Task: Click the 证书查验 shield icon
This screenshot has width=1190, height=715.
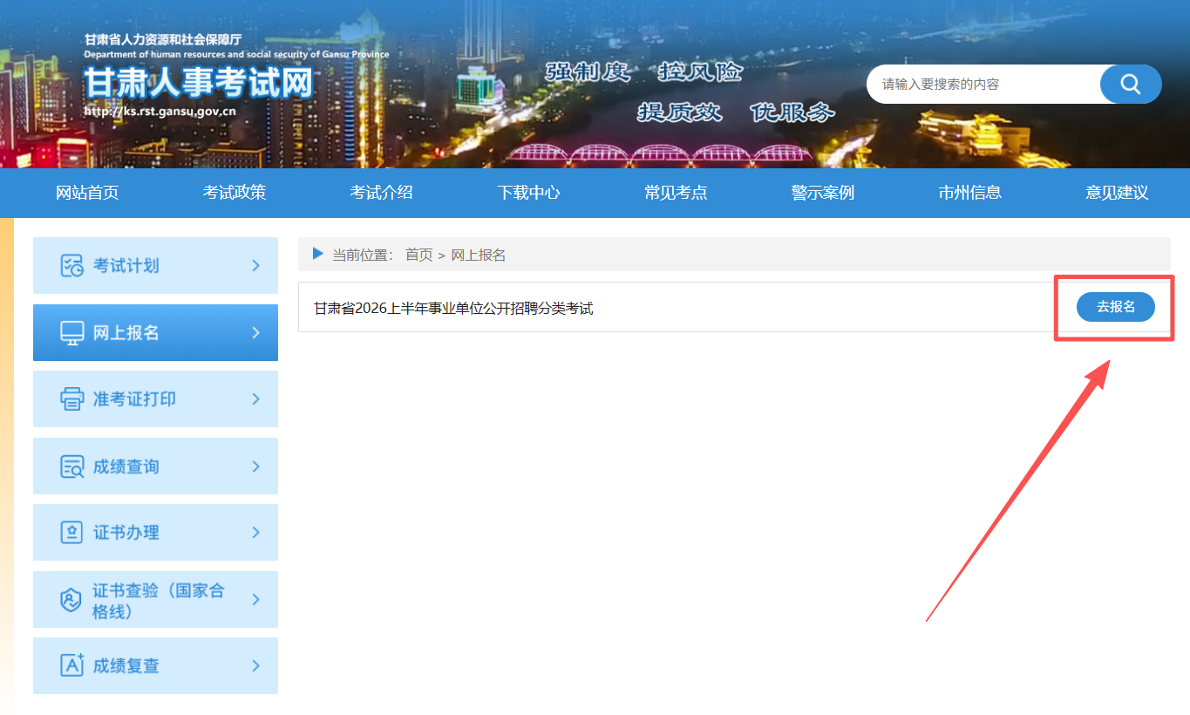Action: coord(71,600)
